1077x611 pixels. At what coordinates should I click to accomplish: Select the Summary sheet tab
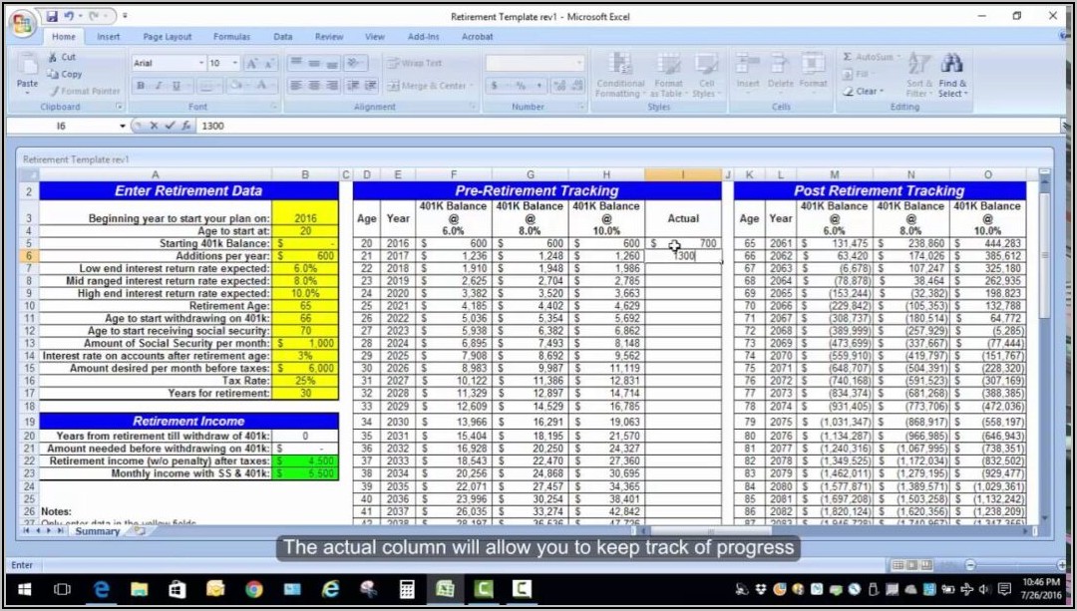coord(98,531)
